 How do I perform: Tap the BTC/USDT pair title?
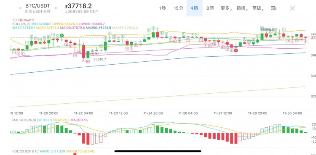(37, 5)
